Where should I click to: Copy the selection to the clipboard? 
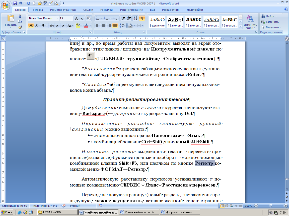(x=20, y=22)
